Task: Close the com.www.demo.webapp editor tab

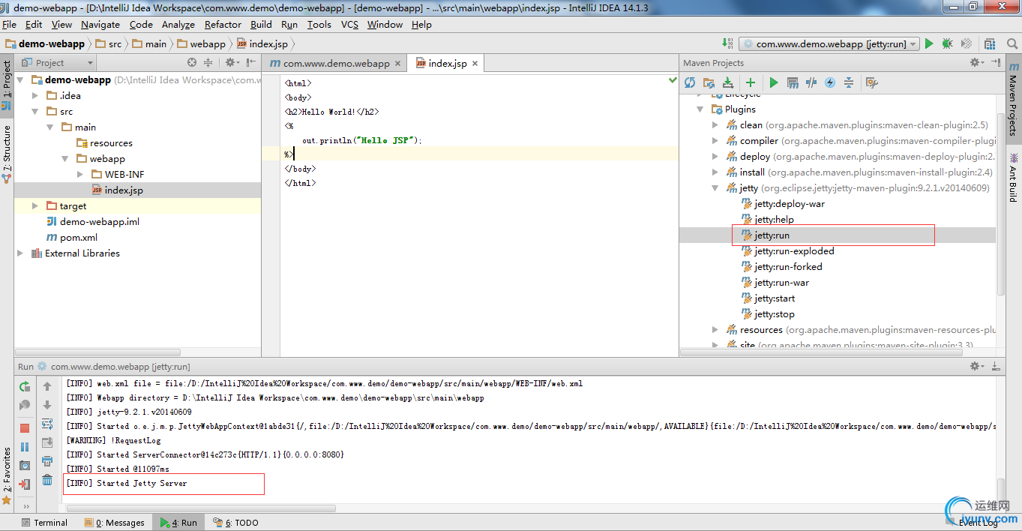Action: click(x=398, y=64)
